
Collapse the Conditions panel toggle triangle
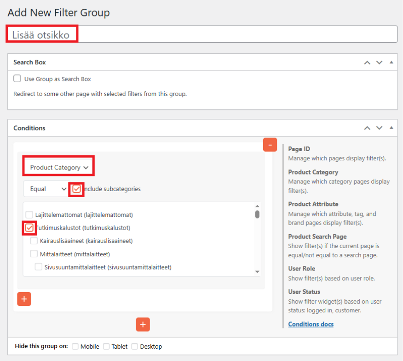pos(391,128)
